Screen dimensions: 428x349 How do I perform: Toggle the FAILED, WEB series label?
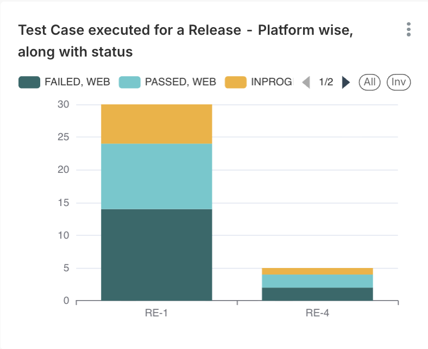coord(77,83)
